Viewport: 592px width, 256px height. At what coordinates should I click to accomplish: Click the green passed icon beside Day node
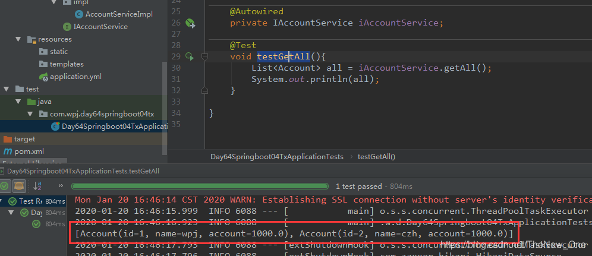click(x=24, y=213)
